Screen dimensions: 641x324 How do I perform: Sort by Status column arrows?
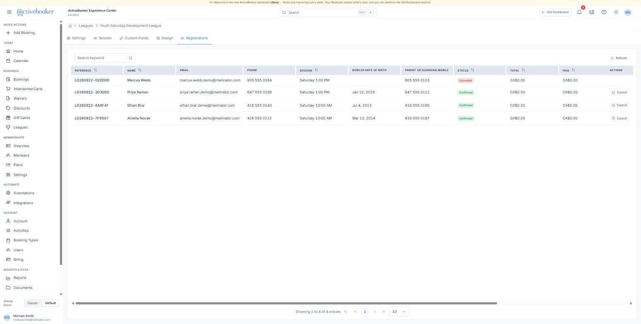473,70
